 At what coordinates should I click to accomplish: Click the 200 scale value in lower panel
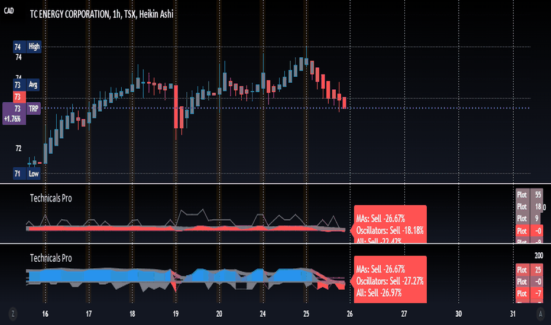pos(539,256)
